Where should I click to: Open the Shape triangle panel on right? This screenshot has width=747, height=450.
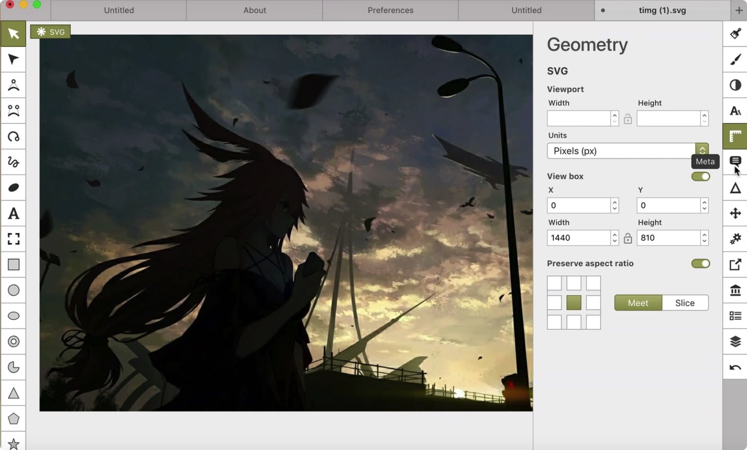tap(735, 188)
